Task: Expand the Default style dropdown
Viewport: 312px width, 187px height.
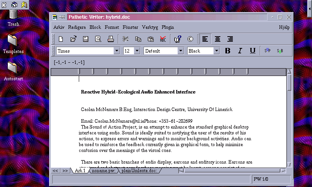Action: tap(181, 51)
